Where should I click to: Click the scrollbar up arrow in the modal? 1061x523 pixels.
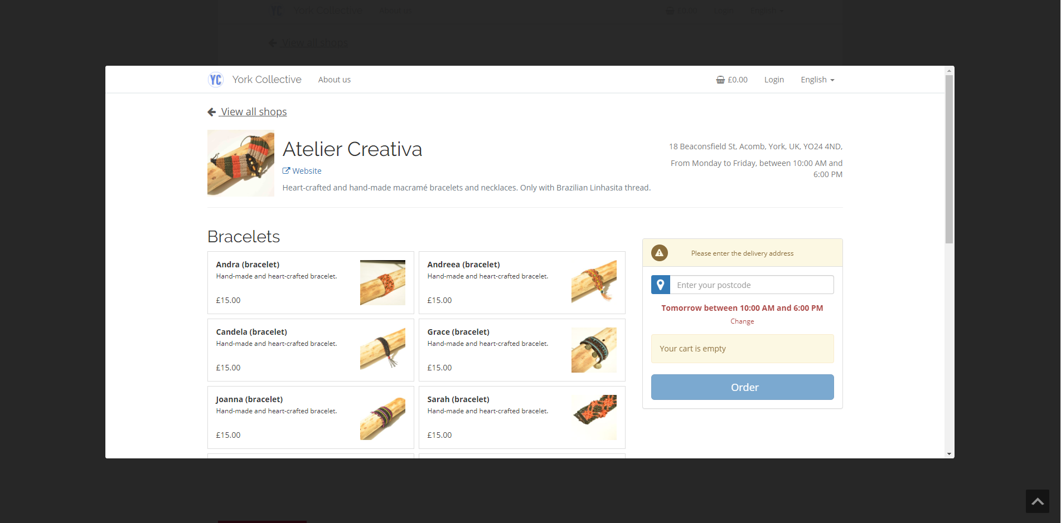[x=949, y=71]
